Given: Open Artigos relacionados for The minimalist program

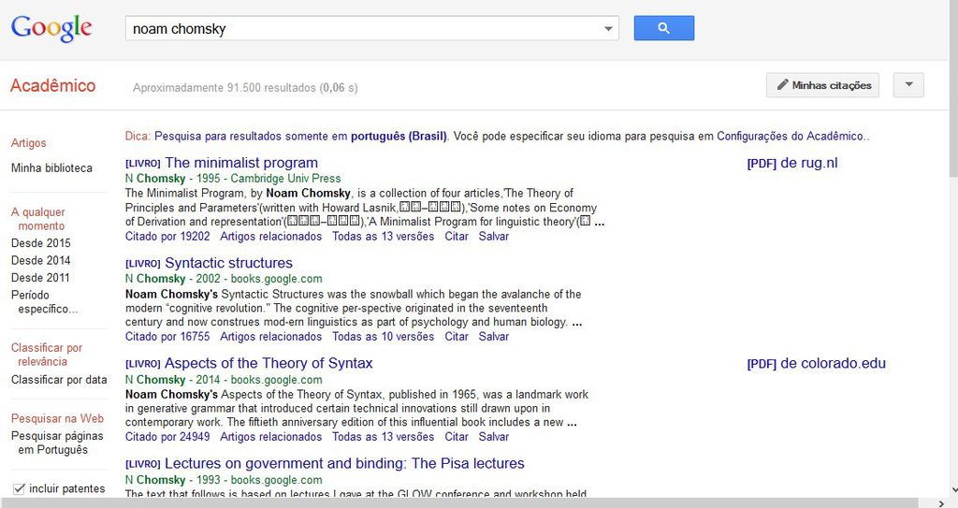Looking at the screenshot, I should click(x=270, y=236).
